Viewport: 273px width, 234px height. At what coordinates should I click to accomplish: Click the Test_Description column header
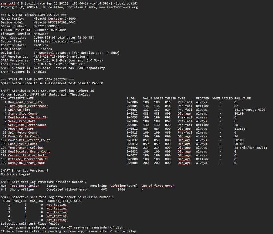click(25, 186)
